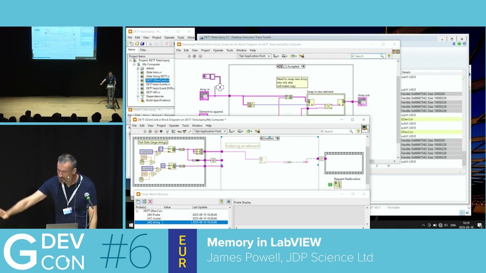Expand details folder in project tree
The image size is (486, 273).
(138, 68)
